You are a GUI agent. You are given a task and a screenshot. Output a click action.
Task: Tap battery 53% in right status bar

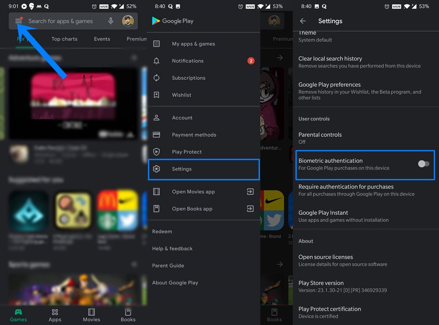(424, 6)
